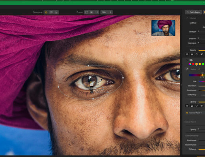The image size is (205, 157).
Task: Choose the side-by-side compare icon
Action: click(x=56, y=12)
